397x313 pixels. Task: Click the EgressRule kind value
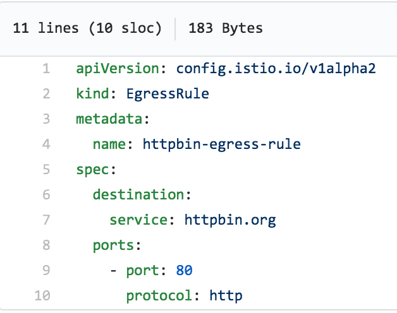pyautogui.click(x=168, y=94)
